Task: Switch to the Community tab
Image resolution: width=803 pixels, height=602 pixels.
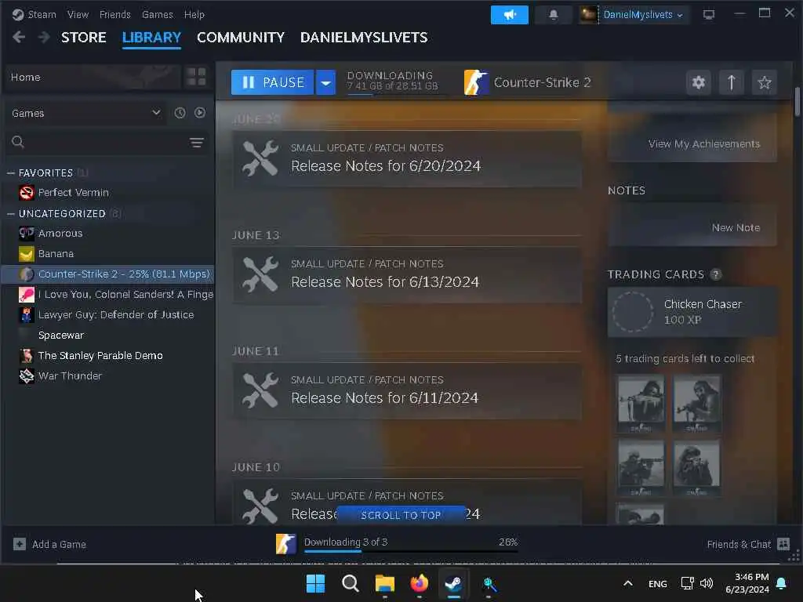Action: (241, 38)
